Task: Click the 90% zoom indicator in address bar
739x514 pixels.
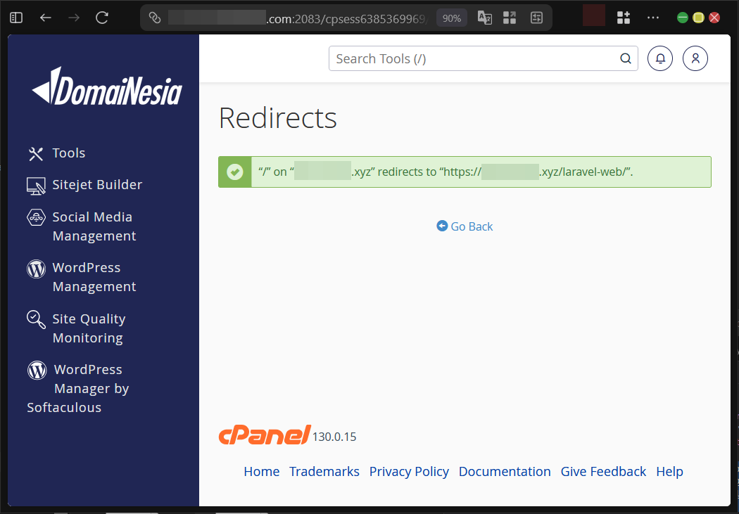Action: pyautogui.click(x=451, y=18)
